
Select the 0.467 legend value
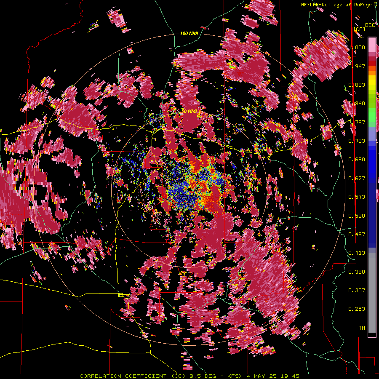(357, 235)
